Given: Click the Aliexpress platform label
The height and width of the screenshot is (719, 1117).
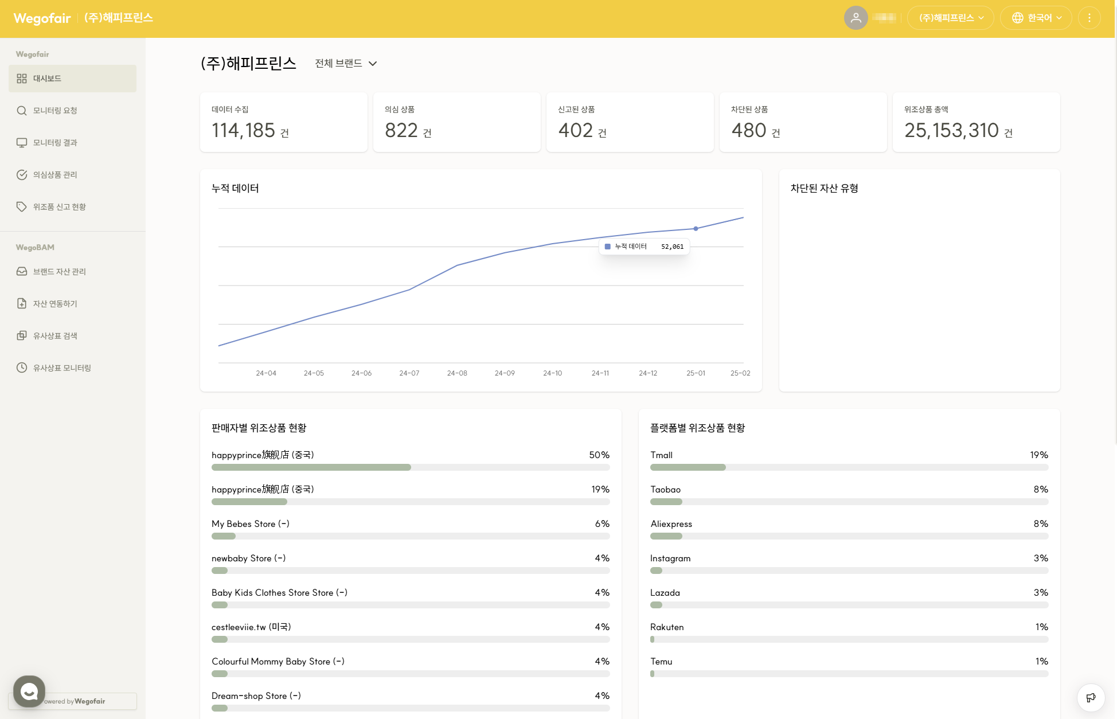Looking at the screenshot, I should pos(671,524).
